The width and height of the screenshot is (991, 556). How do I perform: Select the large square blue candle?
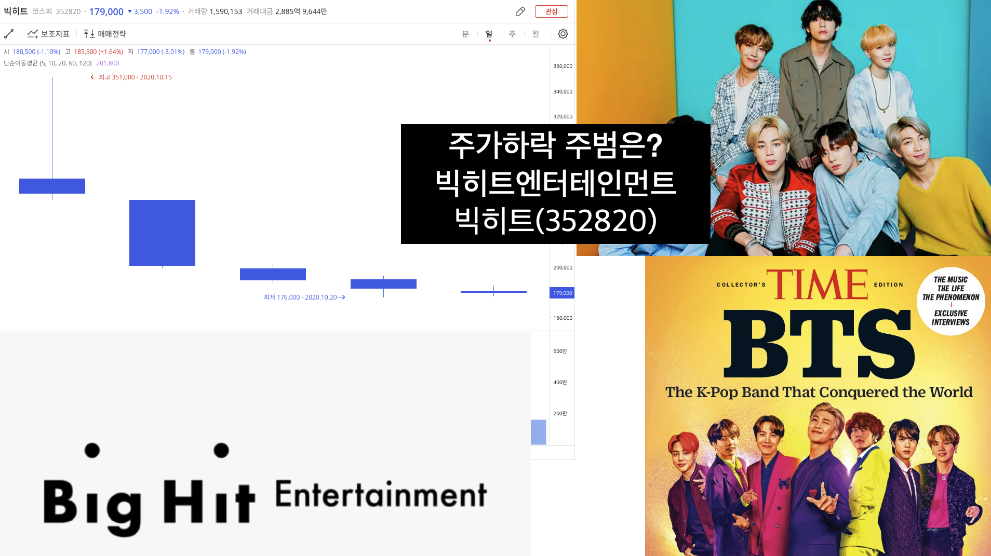point(162,233)
